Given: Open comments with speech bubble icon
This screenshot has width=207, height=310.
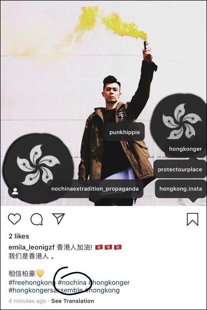Looking at the screenshot, I should (36, 219).
